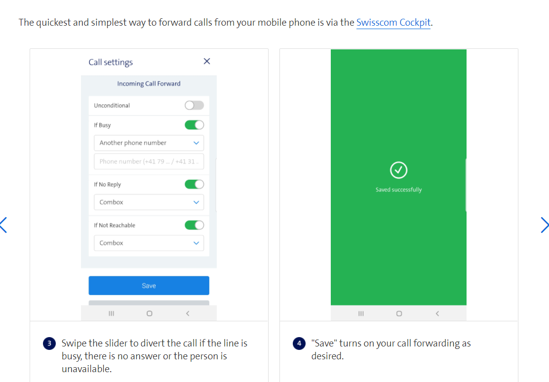
Task: Disable the If No Reply toggle
Action: coord(195,185)
